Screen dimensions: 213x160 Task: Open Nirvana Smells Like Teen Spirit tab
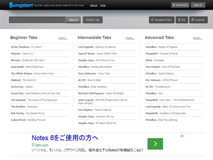[x=28, y=60]
